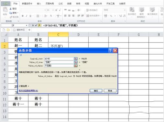Click the range selector icon beside Value_if_false
This screenshot has height=122, width=164.
point(76,66)
